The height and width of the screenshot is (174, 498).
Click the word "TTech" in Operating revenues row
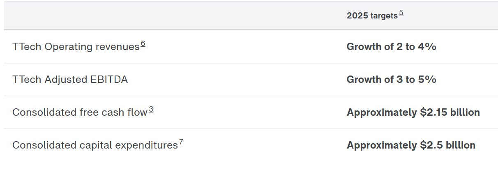coord(26,47)
